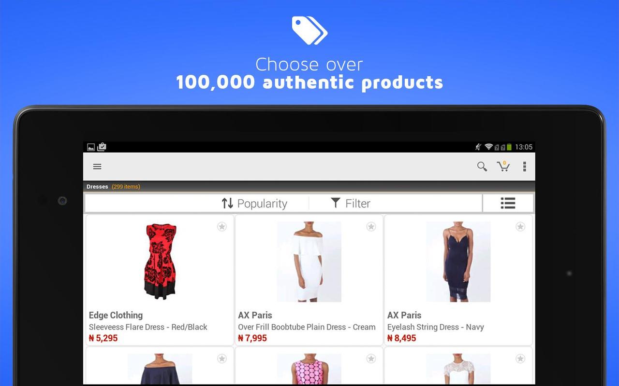Tap the search magnifier icon
This screenshot has height=386, width=619.
[482, 166]
